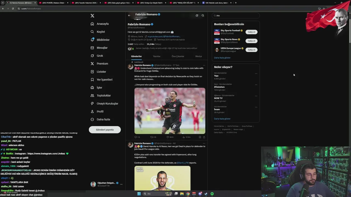The image size is (351, 197).
Task: Switch to Öne Çıkanlar tab
Action: coord(178,56)
